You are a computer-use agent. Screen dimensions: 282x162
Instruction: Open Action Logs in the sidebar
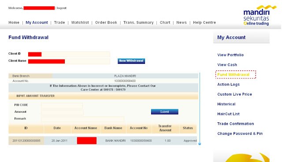coord(228,85)
